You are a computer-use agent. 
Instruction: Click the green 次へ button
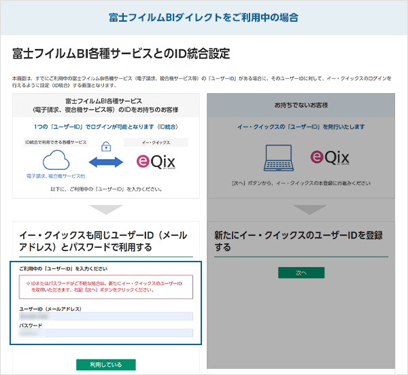pos(301,272)
